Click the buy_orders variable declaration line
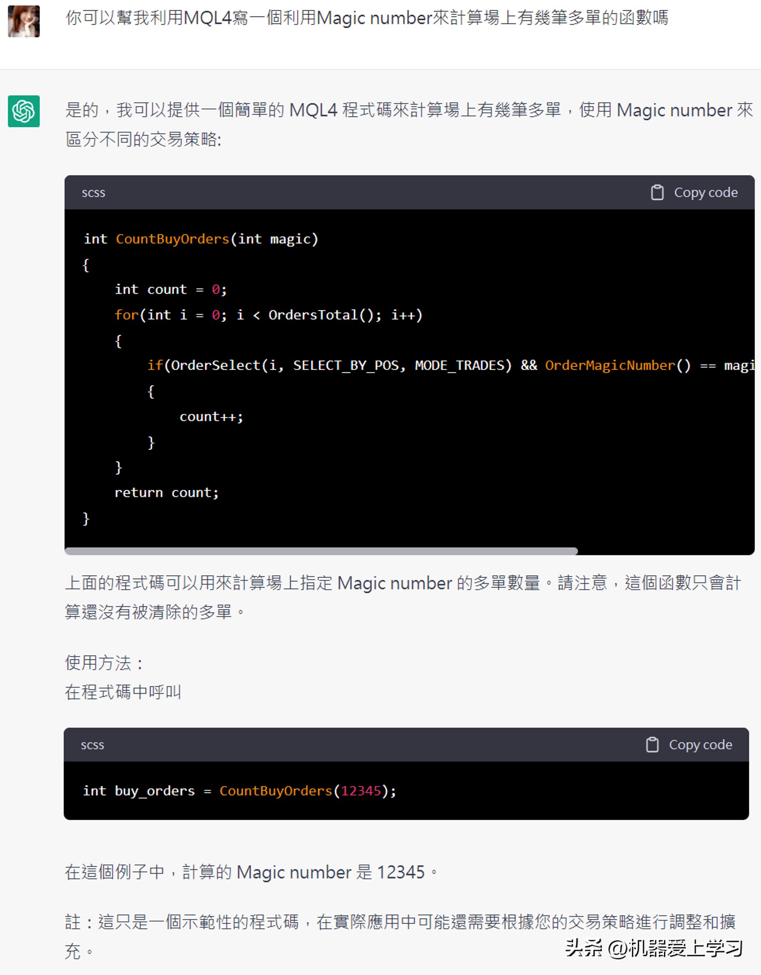The image size is (761, 975). coord(238,791)
